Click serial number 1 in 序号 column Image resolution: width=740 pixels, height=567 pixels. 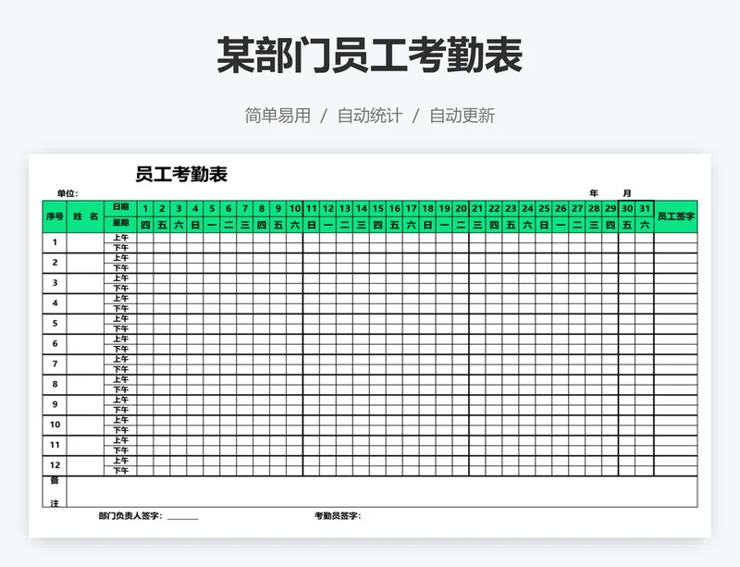click(x=55, y=242)
